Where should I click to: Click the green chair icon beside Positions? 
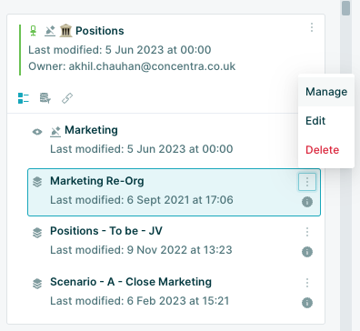(34, 31)
